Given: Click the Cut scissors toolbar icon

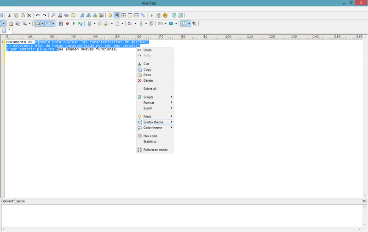Looking at the screenshot, I should [x=9, y=16].
